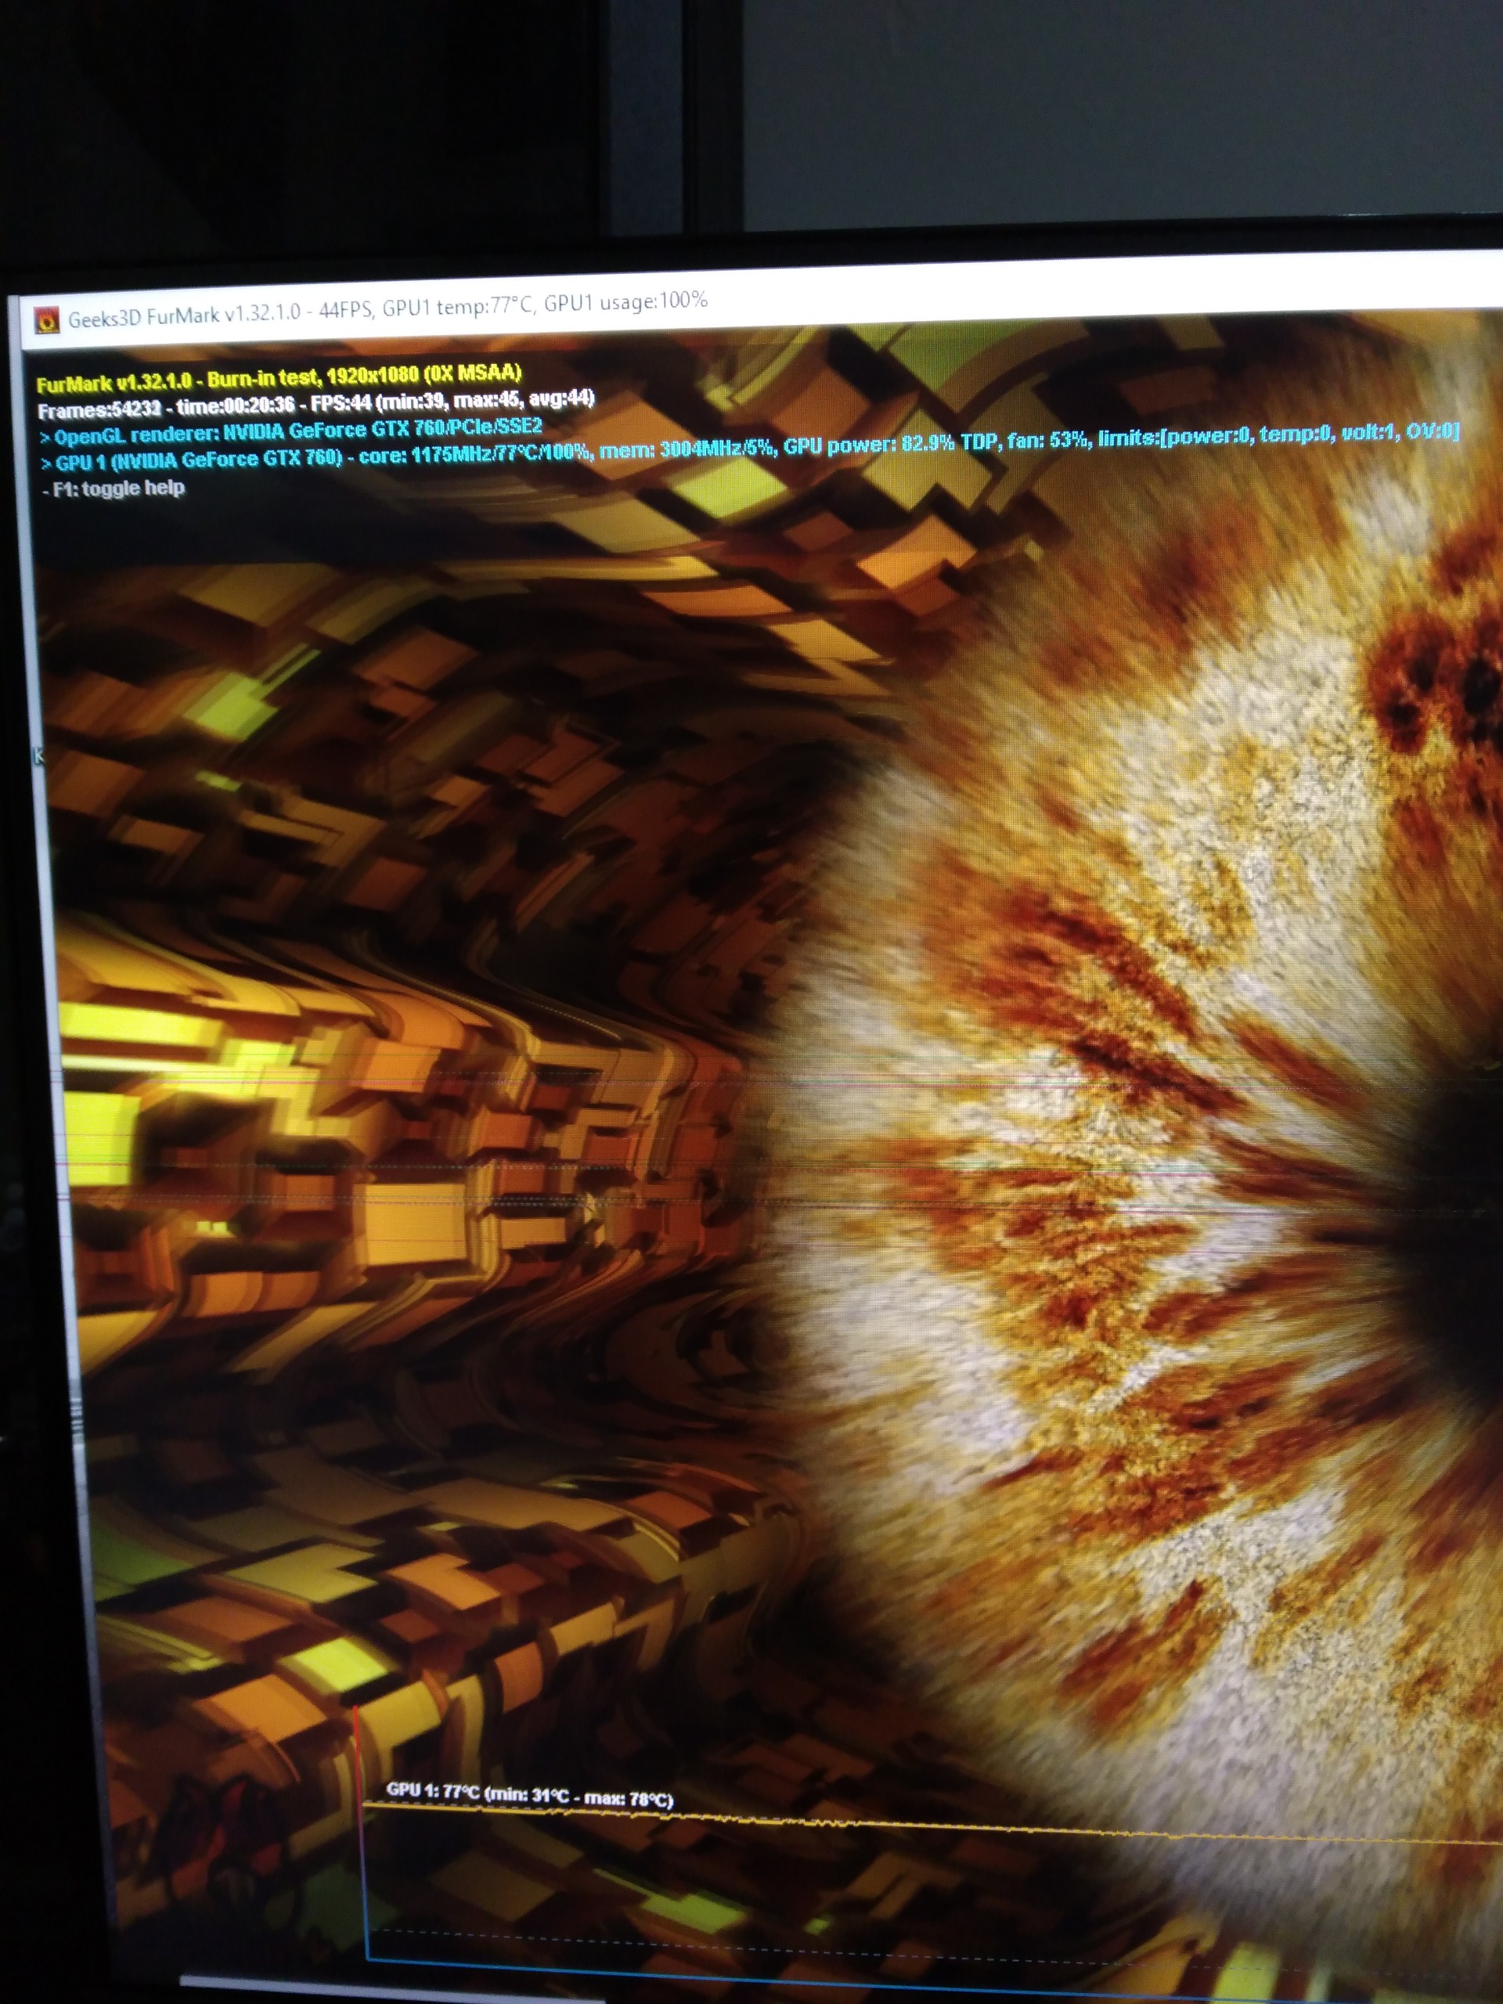This screenshot has height=2004, width=1503.
Task: Click the Frames counter text
Action: [99, 409]
